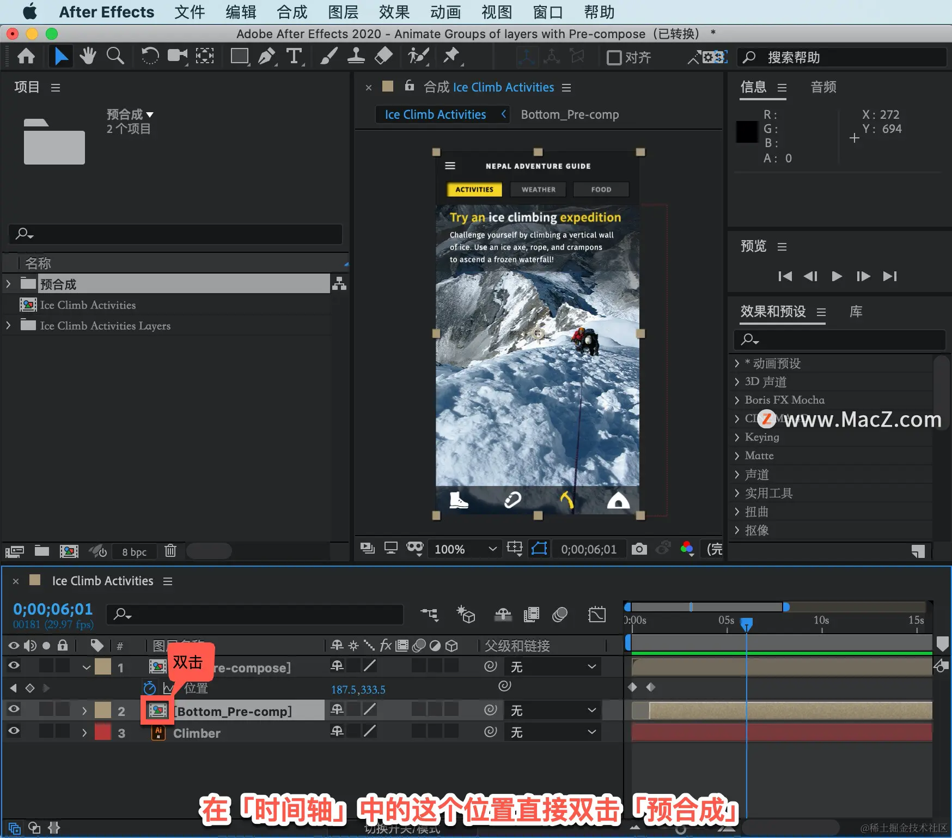This screenshot has width=952, height=838.
Task: Select the Type text tool
Action: [x=294, y=56]
